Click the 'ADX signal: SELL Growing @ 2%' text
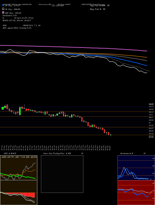Image resolution: width=155 pixels, height=205 pixels. (17, 28)
